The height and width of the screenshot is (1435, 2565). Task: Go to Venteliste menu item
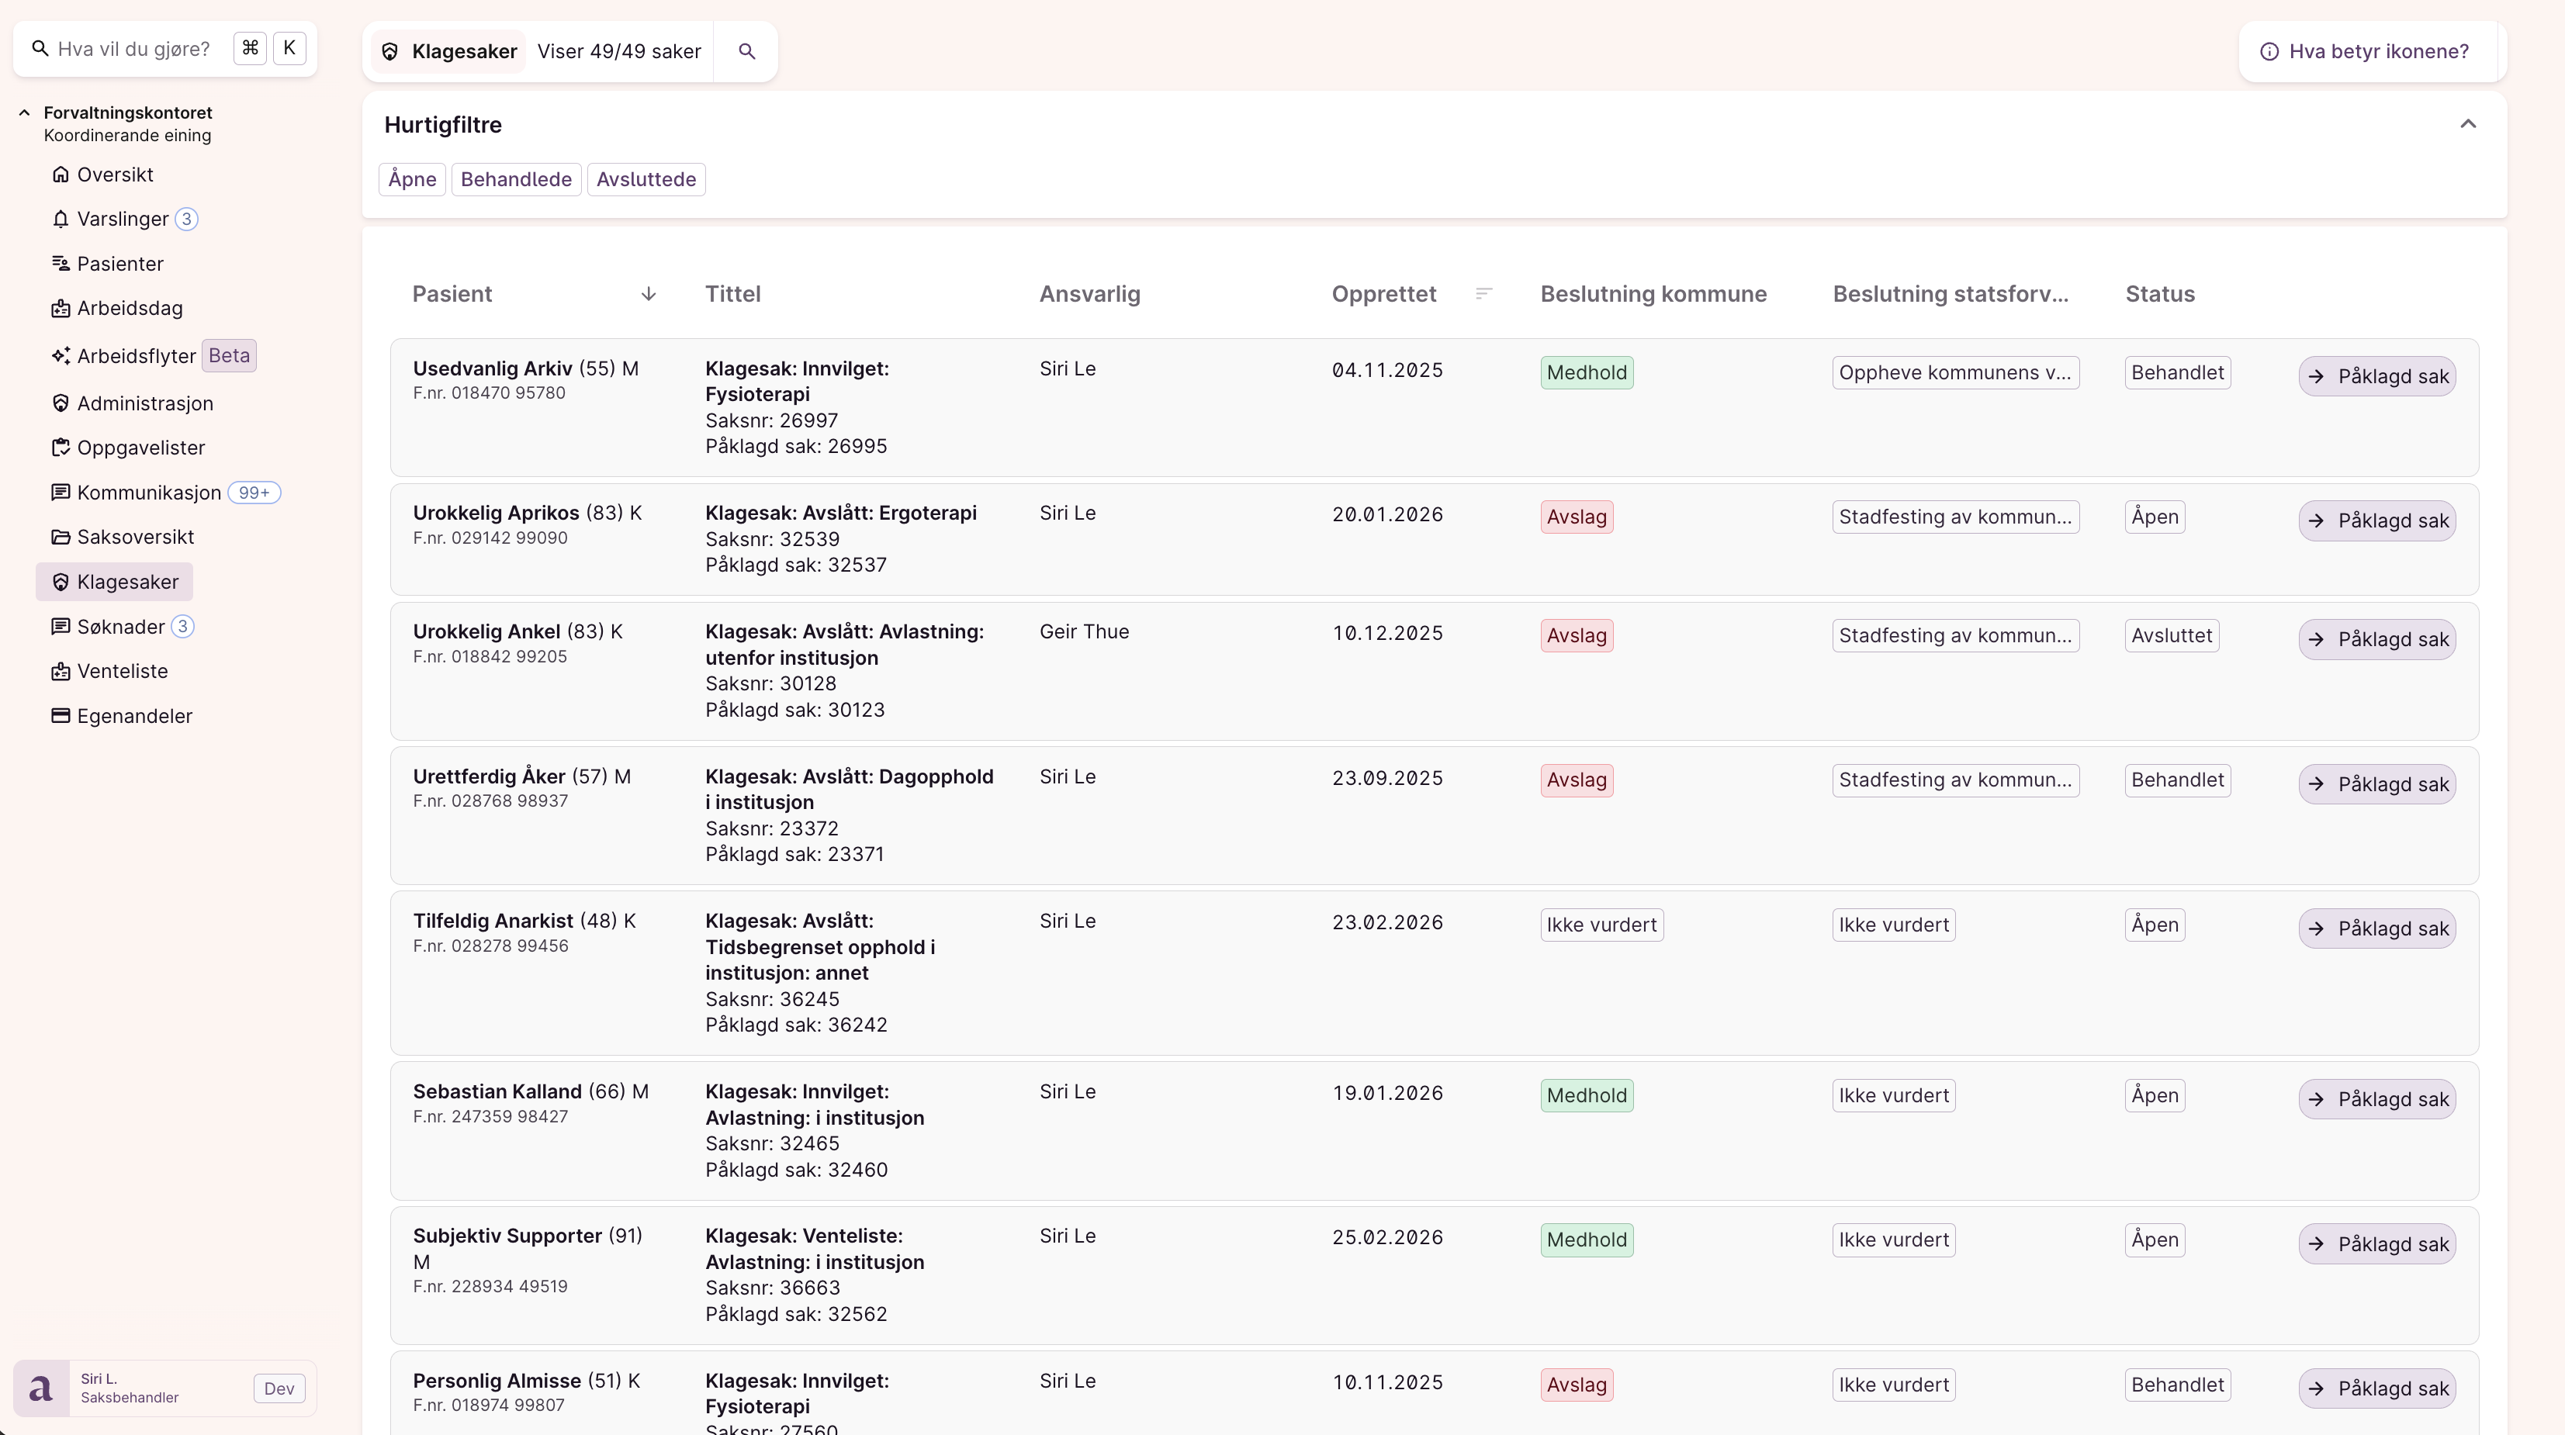click(x=123, y=672)
